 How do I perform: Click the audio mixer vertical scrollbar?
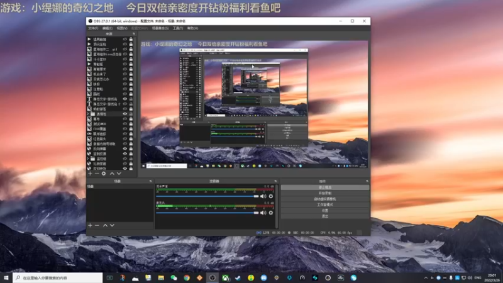pyautogui.click(x=277, y=206)
